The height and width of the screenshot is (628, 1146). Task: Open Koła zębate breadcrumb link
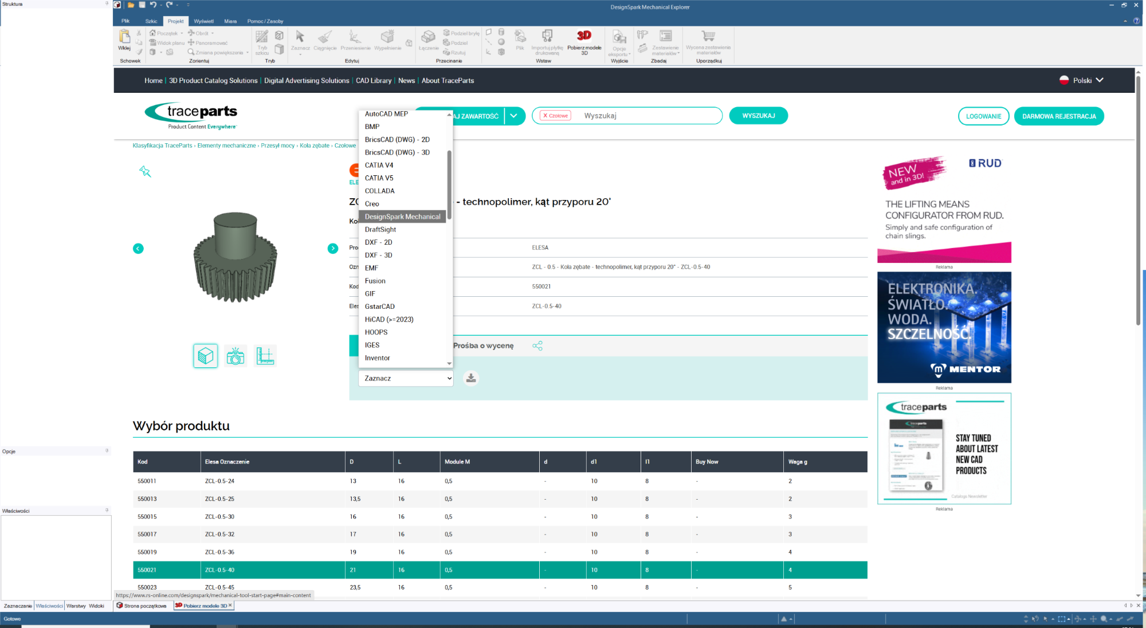point(315,146)
